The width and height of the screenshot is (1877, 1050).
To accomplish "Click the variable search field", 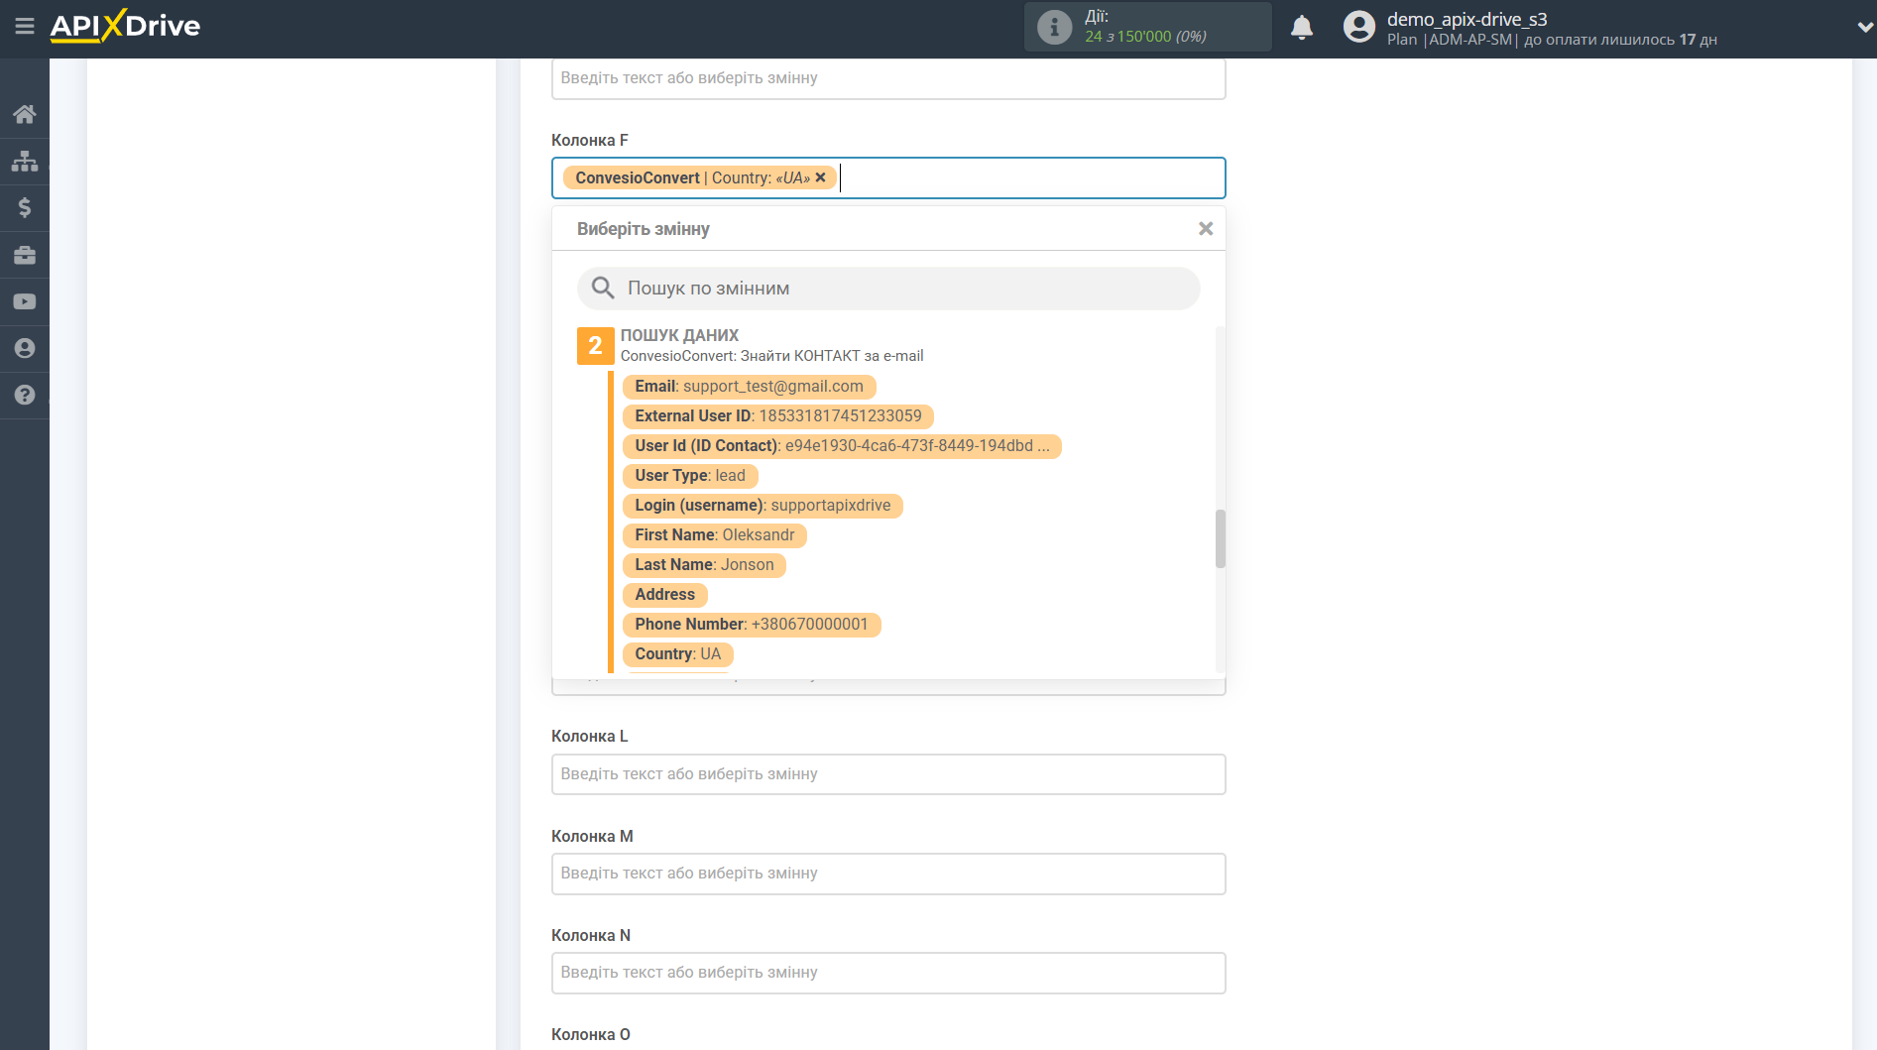I will [x=888, y=289].
